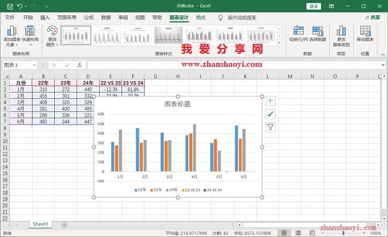Screen dimensions: 388x237
Task: Click the Name Box showing 图表 3
Action: [x=17, y=65]
